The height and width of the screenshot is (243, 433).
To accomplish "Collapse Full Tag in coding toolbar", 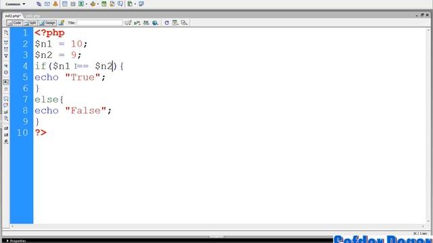I will pyautogui.click(x=6, y=43).
